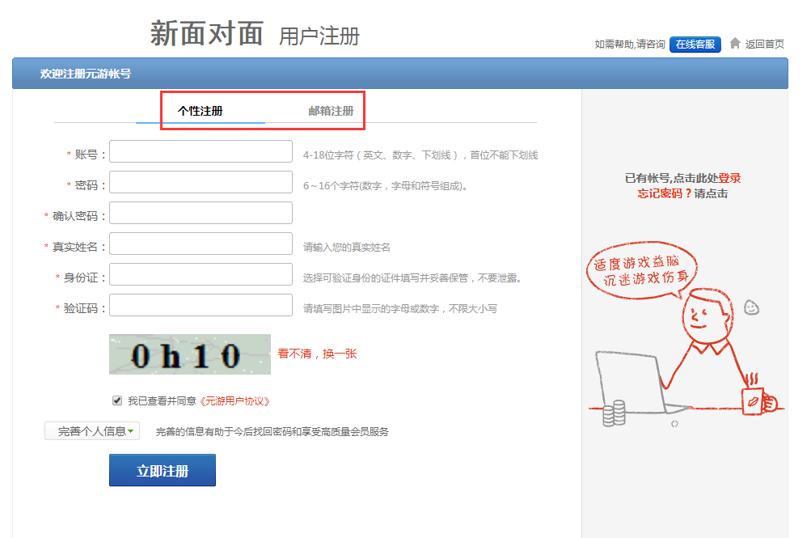Viewport: 811px width, 538px height.
Task: Click 换一张 to refresh the code
Action: [340, 354]
